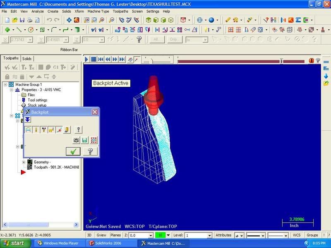331x248 pixels.
Task: Click the New file icon
Action: point(7,20)
